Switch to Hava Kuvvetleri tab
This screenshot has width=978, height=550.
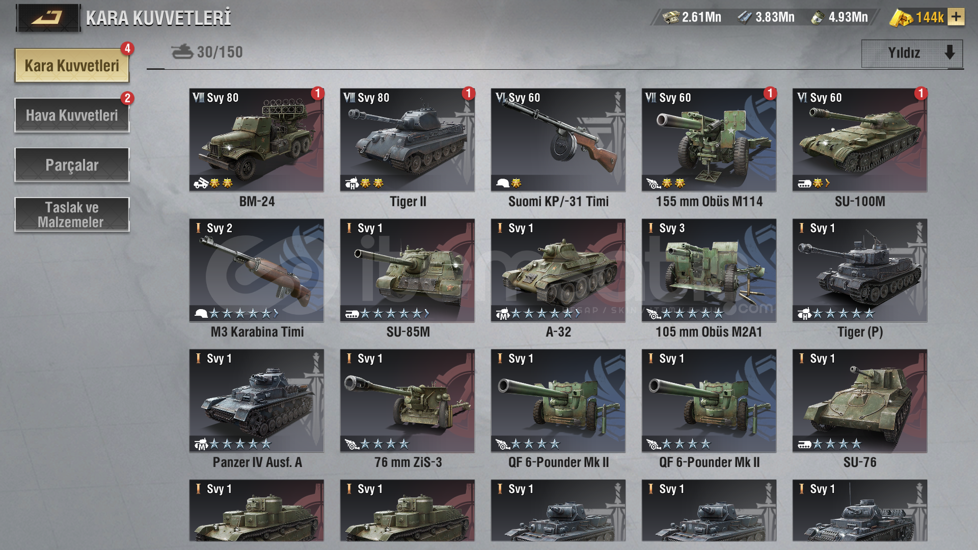72,115
